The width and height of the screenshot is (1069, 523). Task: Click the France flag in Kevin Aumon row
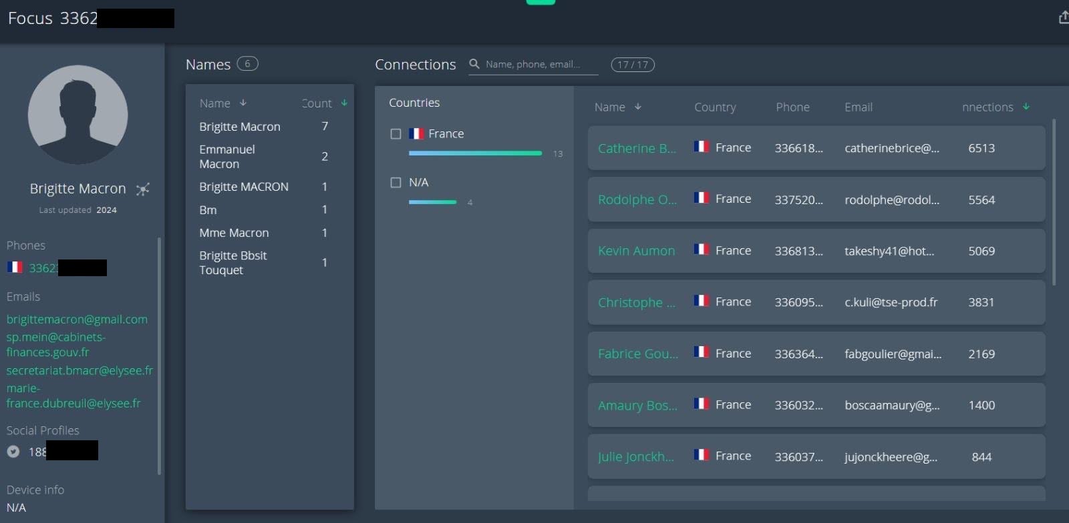pyautogui.click(x=701, y=249)
